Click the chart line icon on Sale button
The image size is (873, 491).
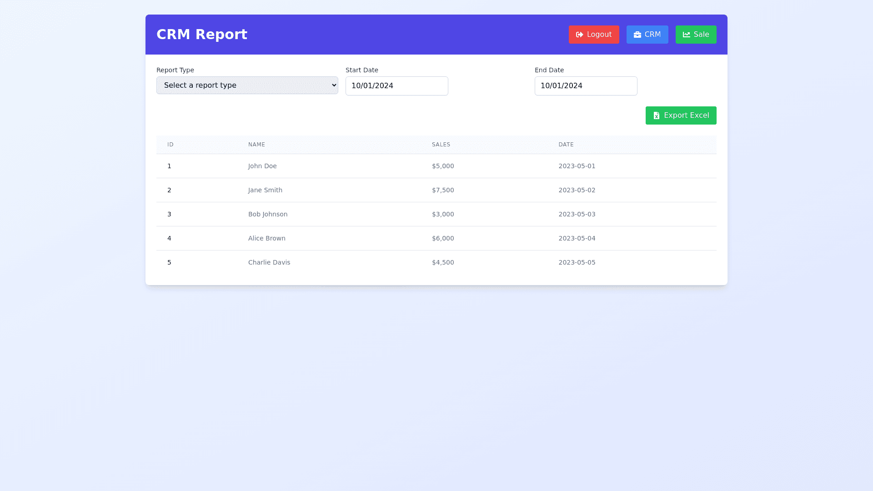pos(686,35)
